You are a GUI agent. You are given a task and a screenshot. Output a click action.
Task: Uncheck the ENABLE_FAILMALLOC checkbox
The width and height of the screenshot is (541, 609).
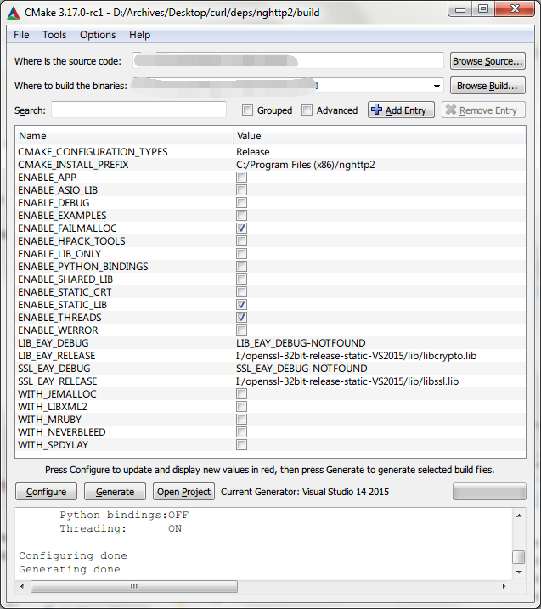tap(241, 228)
